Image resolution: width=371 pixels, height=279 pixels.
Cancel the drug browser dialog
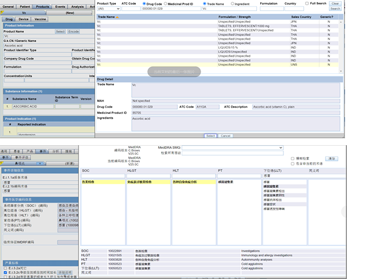pyautogui.click(x=226, y=135)
